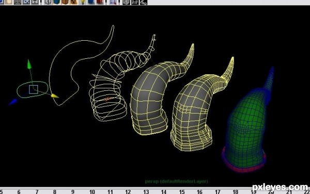Toggle use all lights bulb icon

click(x=83, y=2)
